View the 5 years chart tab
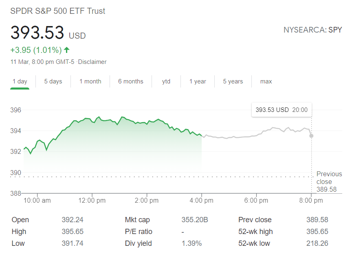This screenshot has width=352, height=256. pyautogui.click(x=233, y=81)
